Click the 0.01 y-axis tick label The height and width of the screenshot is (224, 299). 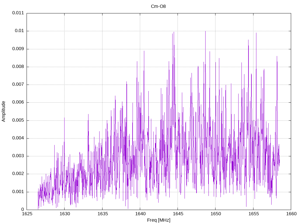pos(20,31)
